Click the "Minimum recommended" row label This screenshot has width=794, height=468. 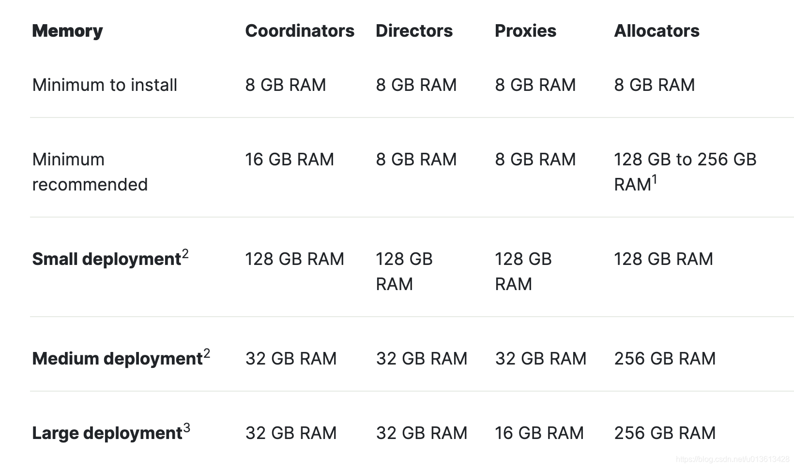point(90,172)
